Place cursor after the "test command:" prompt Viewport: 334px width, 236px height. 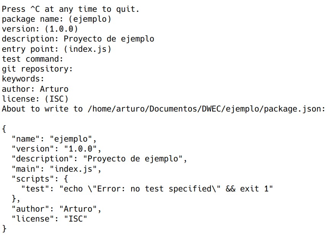click(66, 59)
